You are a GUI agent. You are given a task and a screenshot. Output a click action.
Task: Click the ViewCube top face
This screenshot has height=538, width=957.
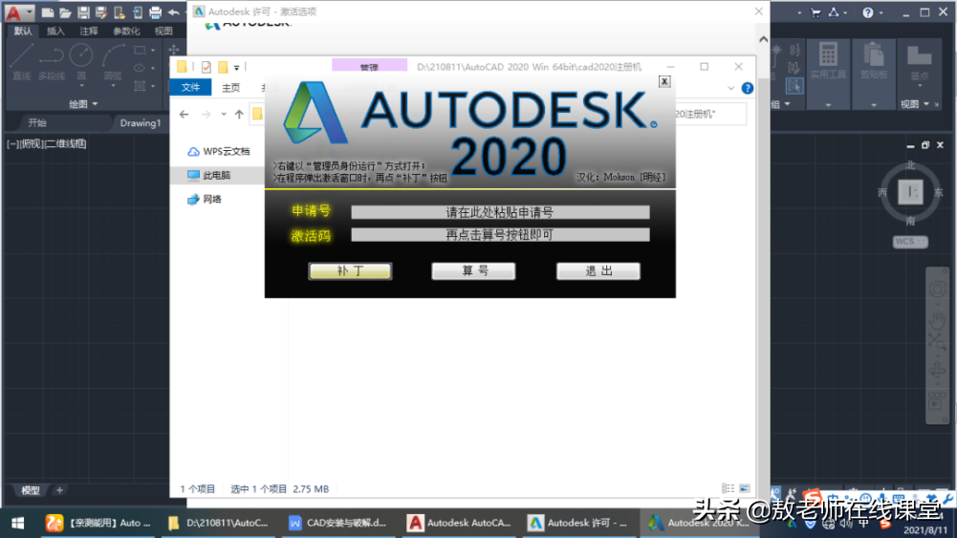pos(910,192)
